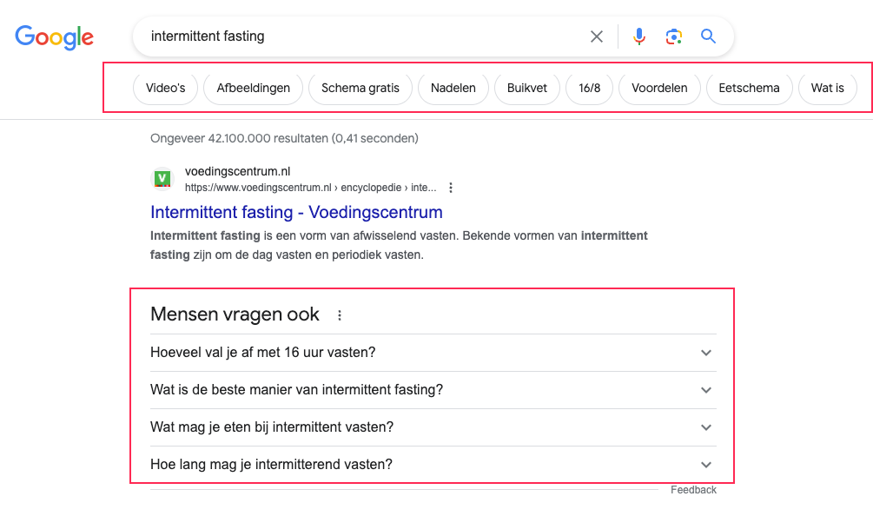Click the magnifying glass search icon

[708, 36]
